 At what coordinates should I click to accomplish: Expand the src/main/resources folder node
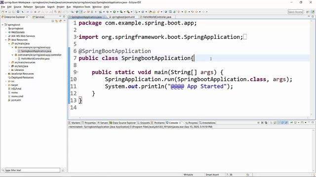(x=9, y=62)
